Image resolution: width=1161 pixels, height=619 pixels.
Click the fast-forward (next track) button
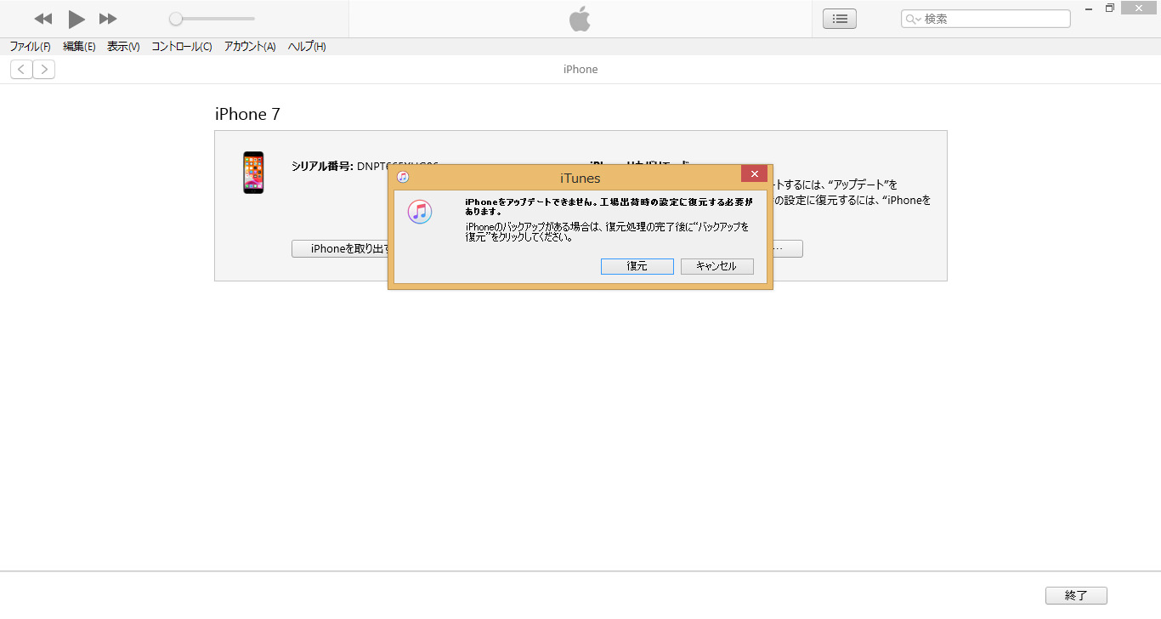[108, 19]
